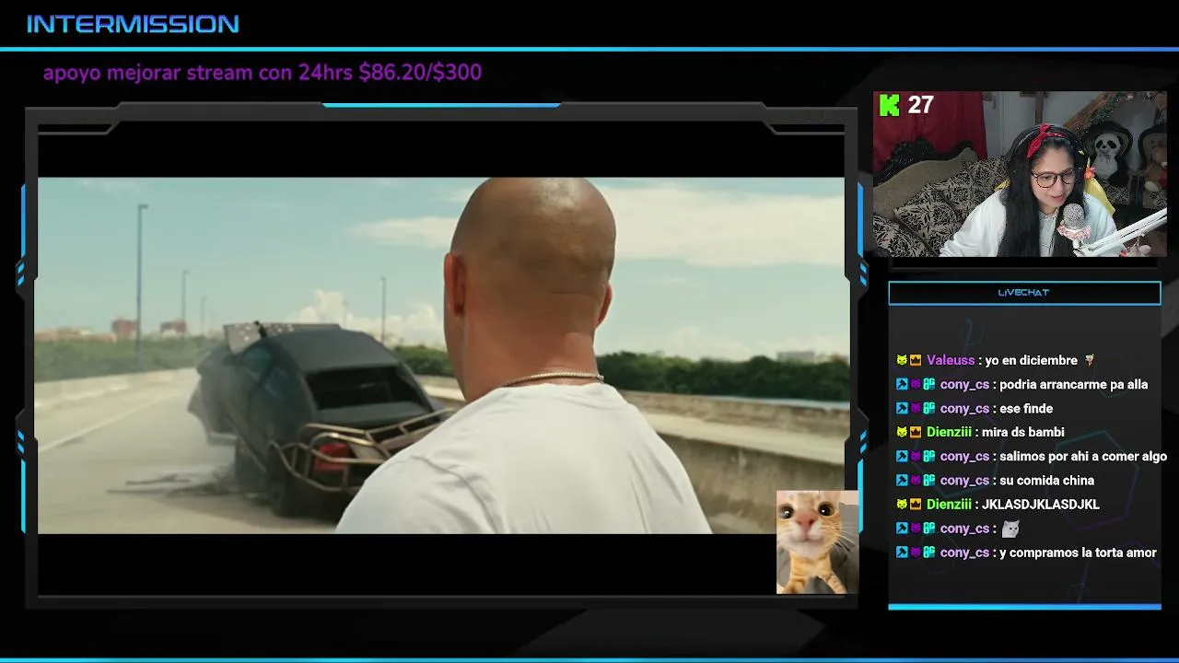
Task: Click the crown badge beside 'mira ds bambi'
Action: pos(916,433)
